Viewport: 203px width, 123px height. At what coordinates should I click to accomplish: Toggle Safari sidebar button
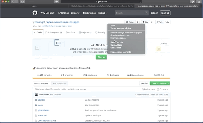pos(22,2)
